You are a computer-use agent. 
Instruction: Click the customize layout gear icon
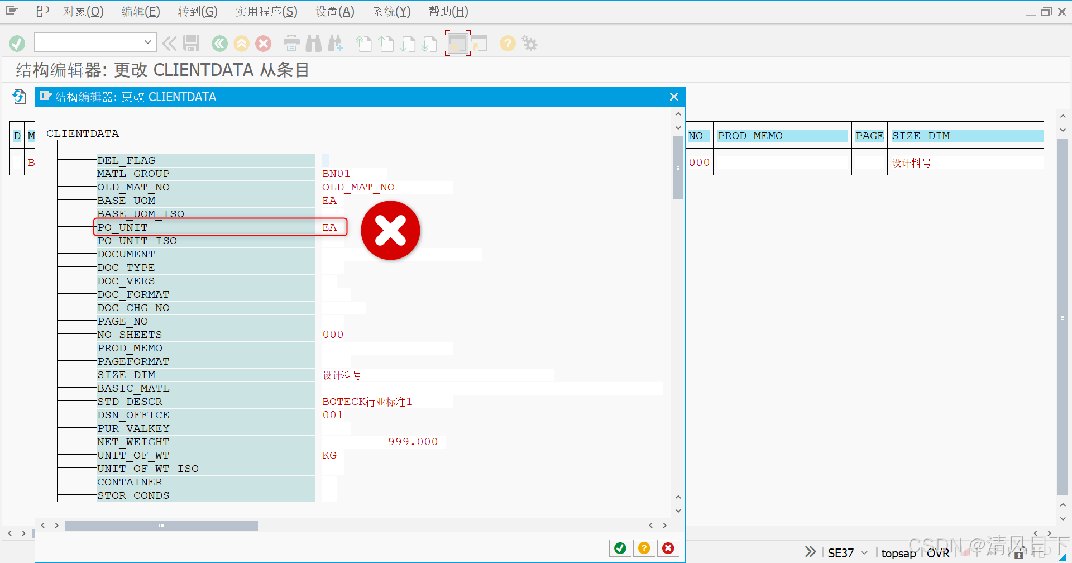tap(529, 43)
